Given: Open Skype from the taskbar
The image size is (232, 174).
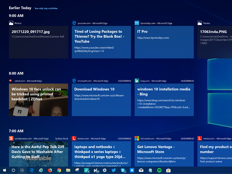Looking at the screenshot, I should pyautogui.click(x=123, y=170).
